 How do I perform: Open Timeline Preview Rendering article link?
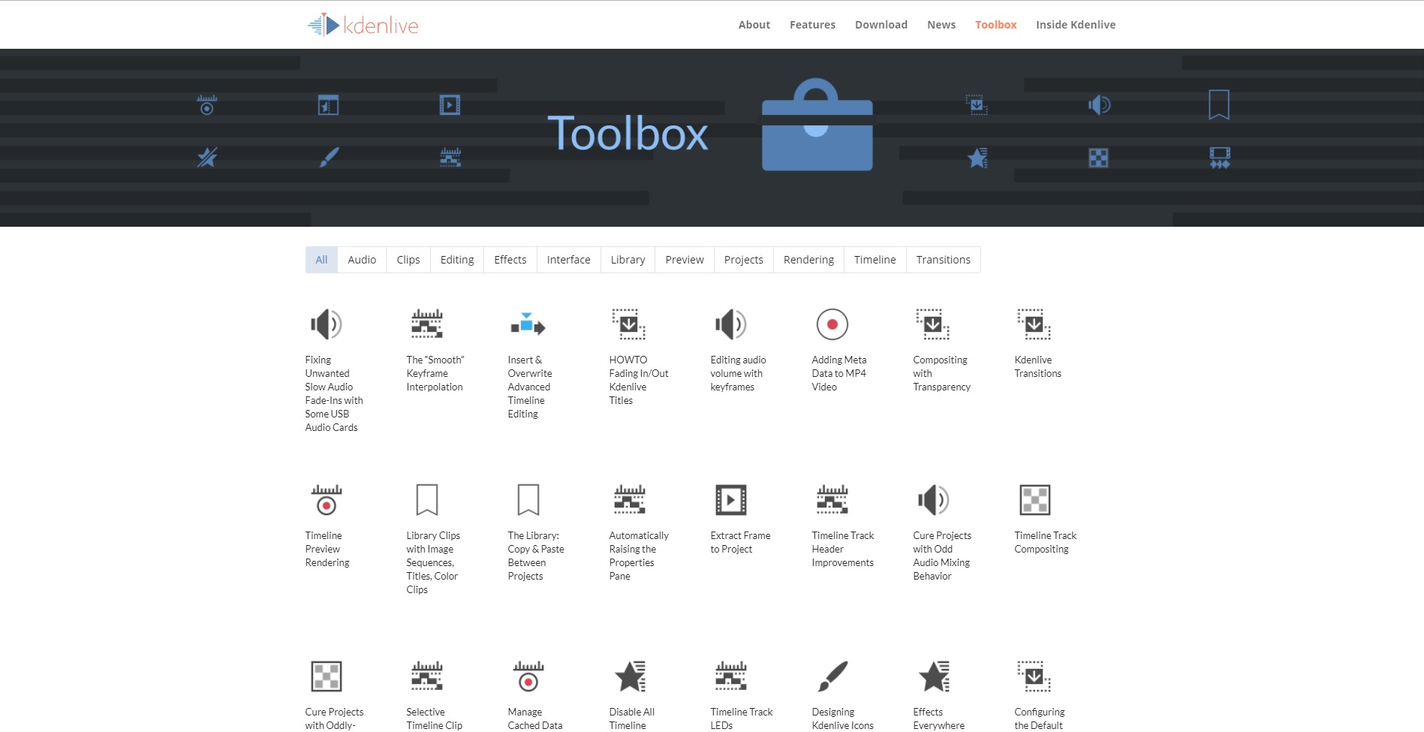point(327,549)
